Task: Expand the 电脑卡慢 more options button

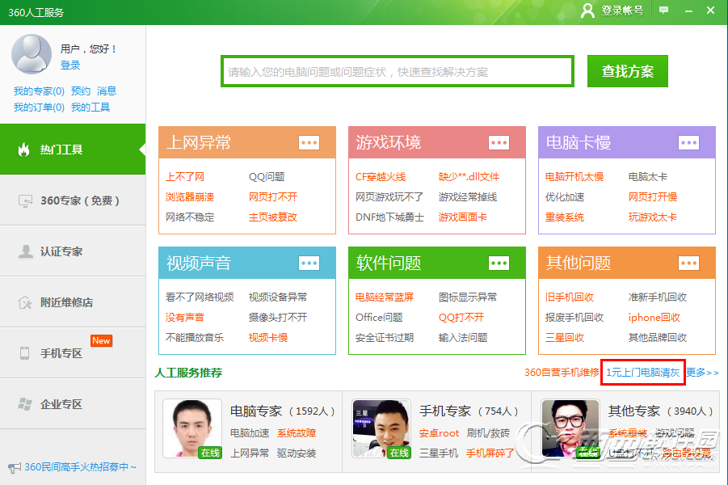Action: [688, 142]
